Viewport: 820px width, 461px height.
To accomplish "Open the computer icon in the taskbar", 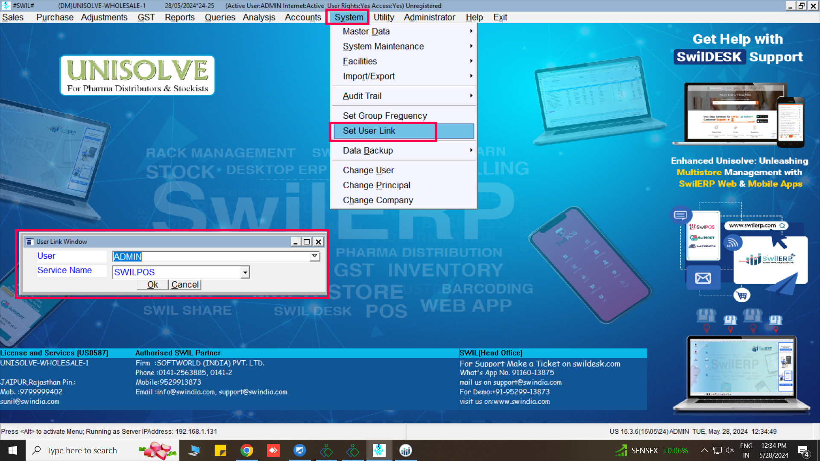I will point(194,450).
